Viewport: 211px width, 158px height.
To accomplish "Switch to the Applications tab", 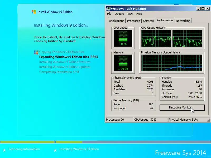I will click(117, 21).
